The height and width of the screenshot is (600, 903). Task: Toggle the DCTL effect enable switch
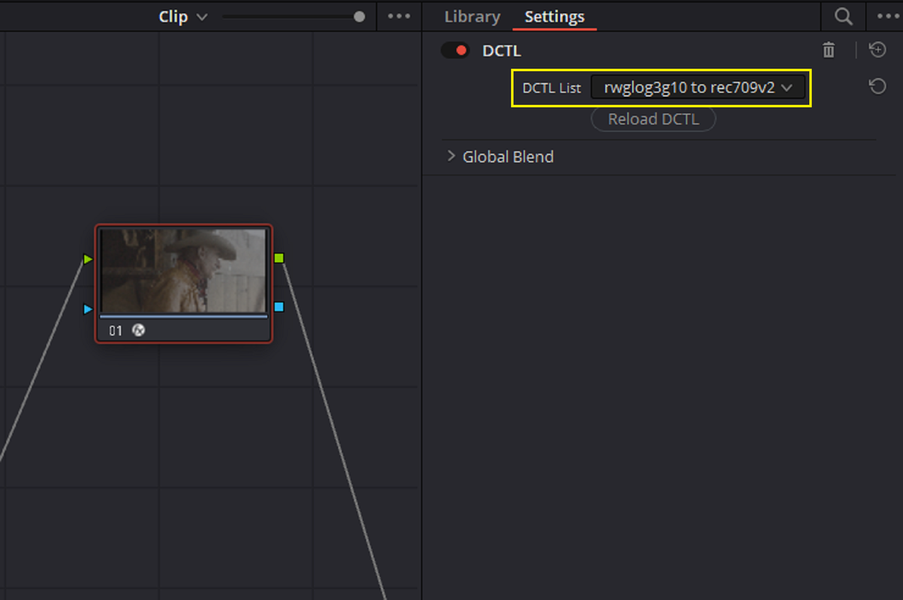pos(455,51)
